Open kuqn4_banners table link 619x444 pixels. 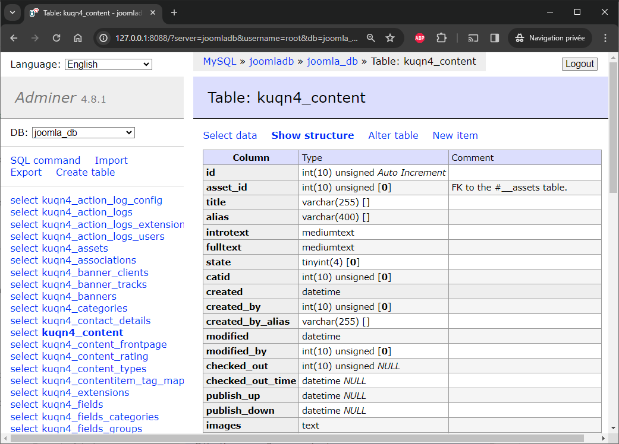click(79, 296)
